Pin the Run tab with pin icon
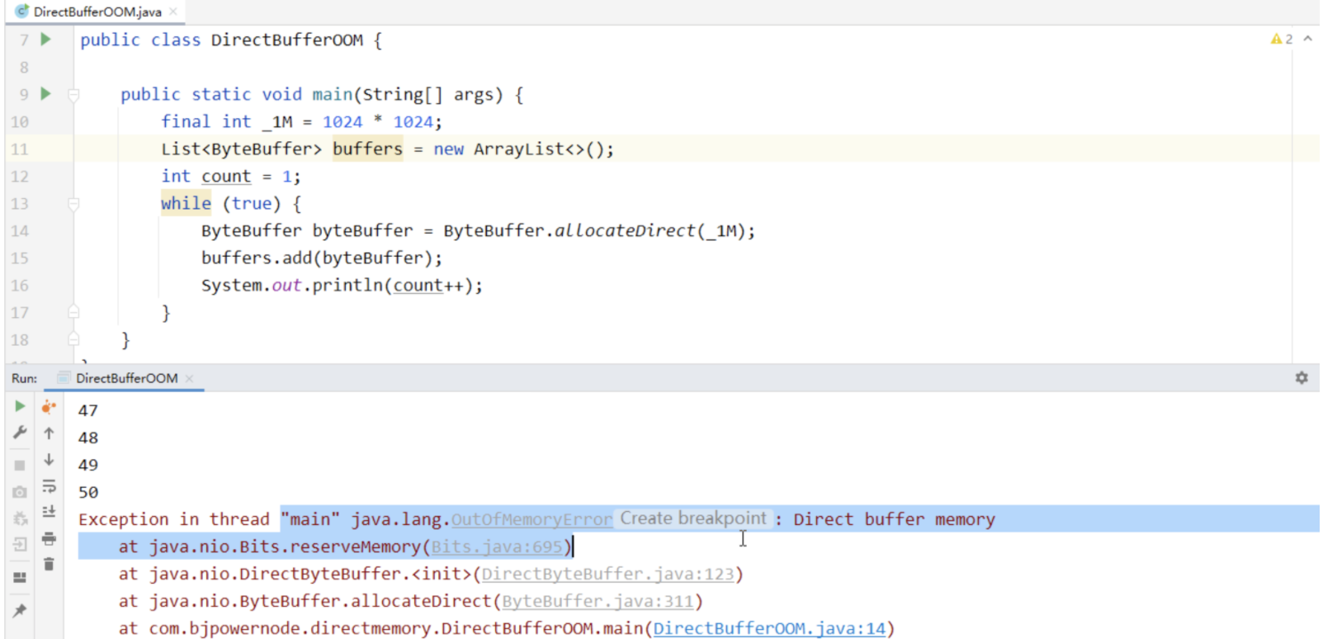This screenshot has width=1337, height=639. pos(20,611)
